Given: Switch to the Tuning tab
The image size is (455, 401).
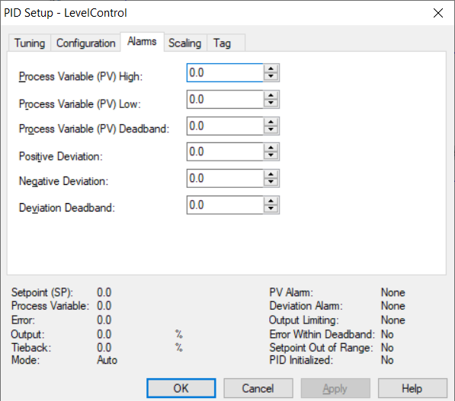Looking at the screenshot, I should [30, 43].
